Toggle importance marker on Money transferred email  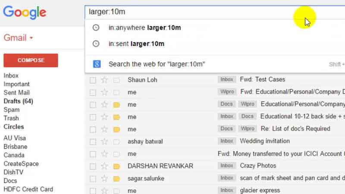click(x=116, y=154)
